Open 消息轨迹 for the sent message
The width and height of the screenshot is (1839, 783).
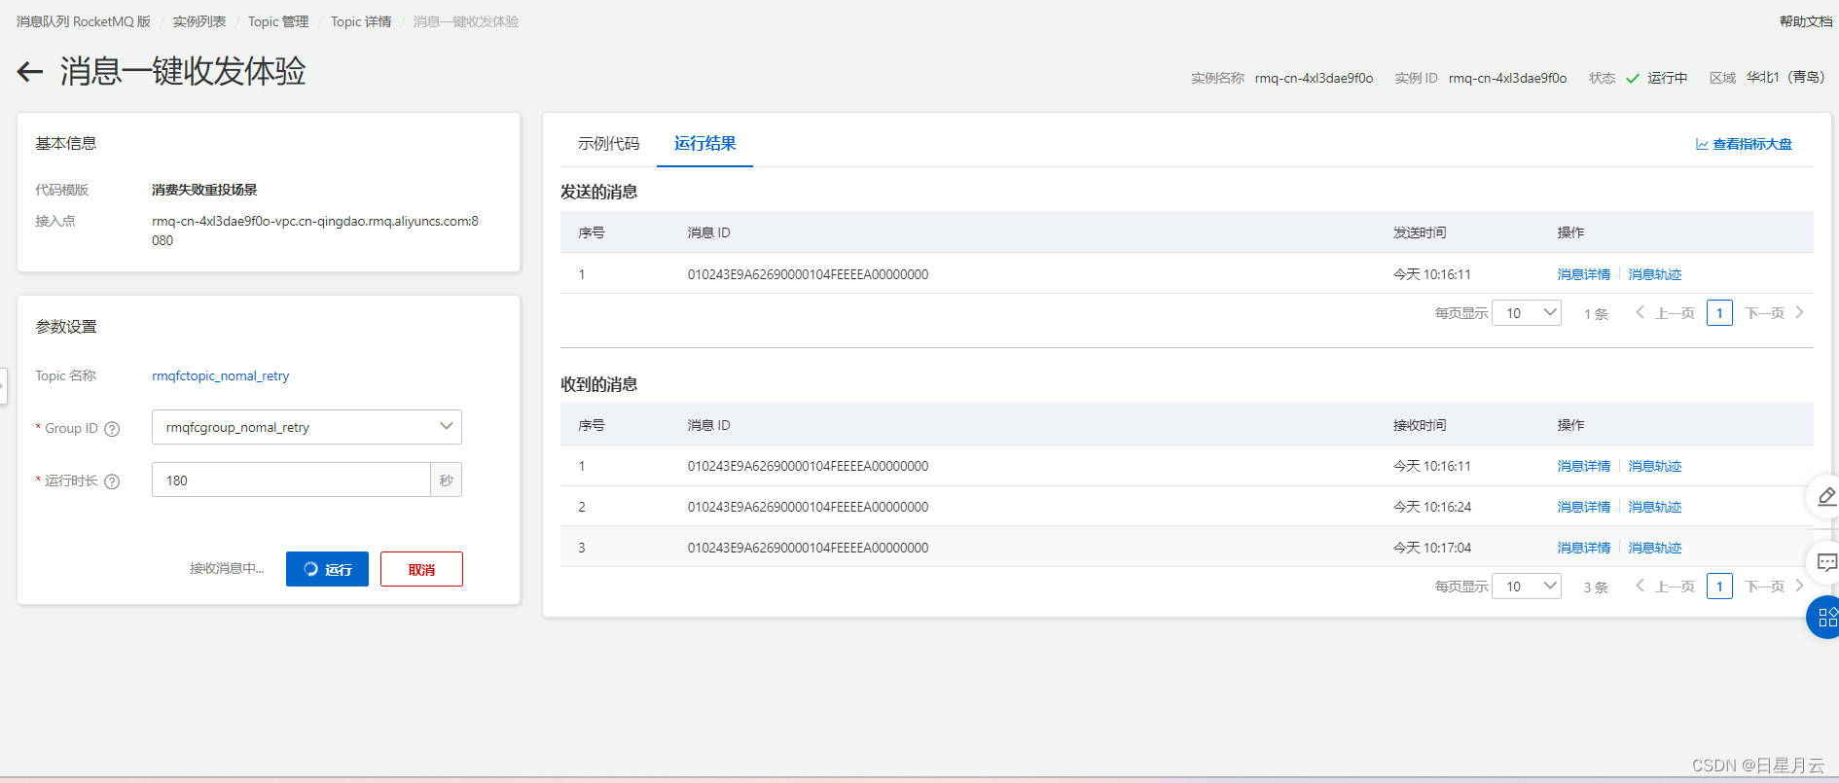(1655, 274)
